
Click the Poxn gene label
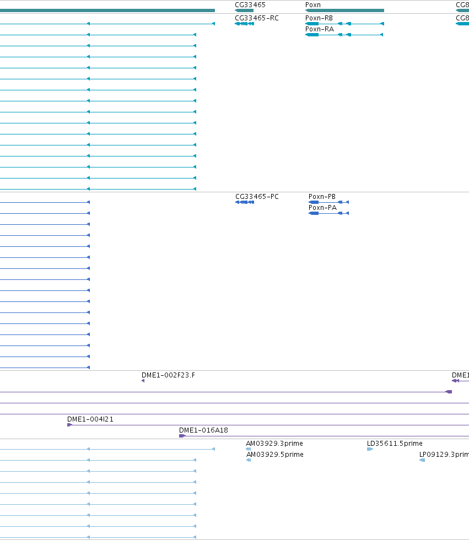click(312, 5)
